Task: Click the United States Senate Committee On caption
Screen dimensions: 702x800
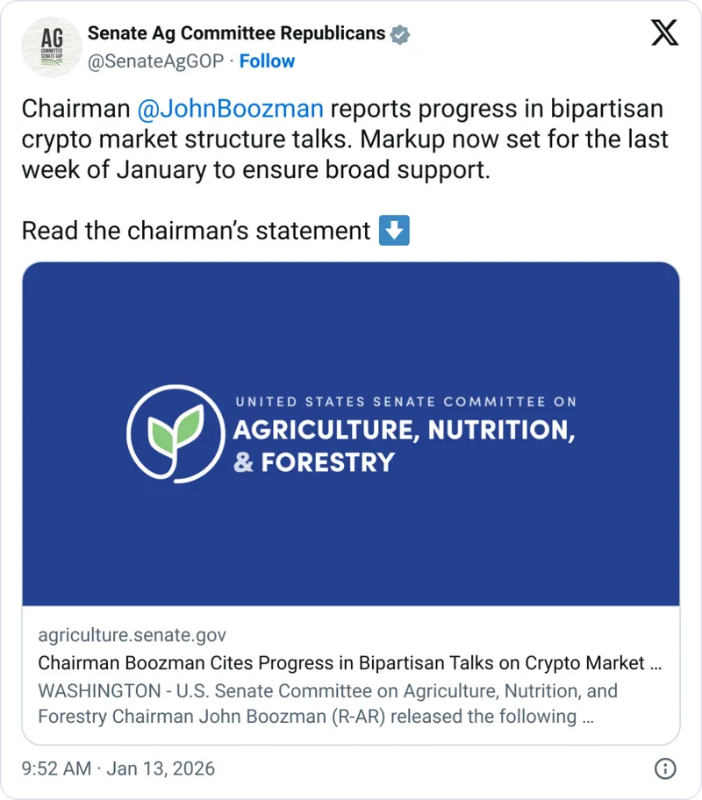Action: (x=405, y=402)
